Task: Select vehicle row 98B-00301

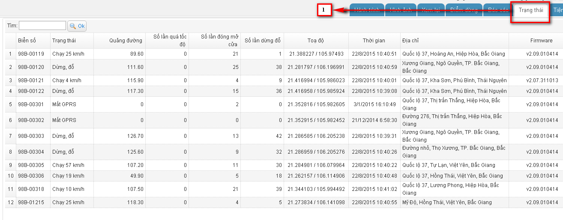Action: point(31,104)
